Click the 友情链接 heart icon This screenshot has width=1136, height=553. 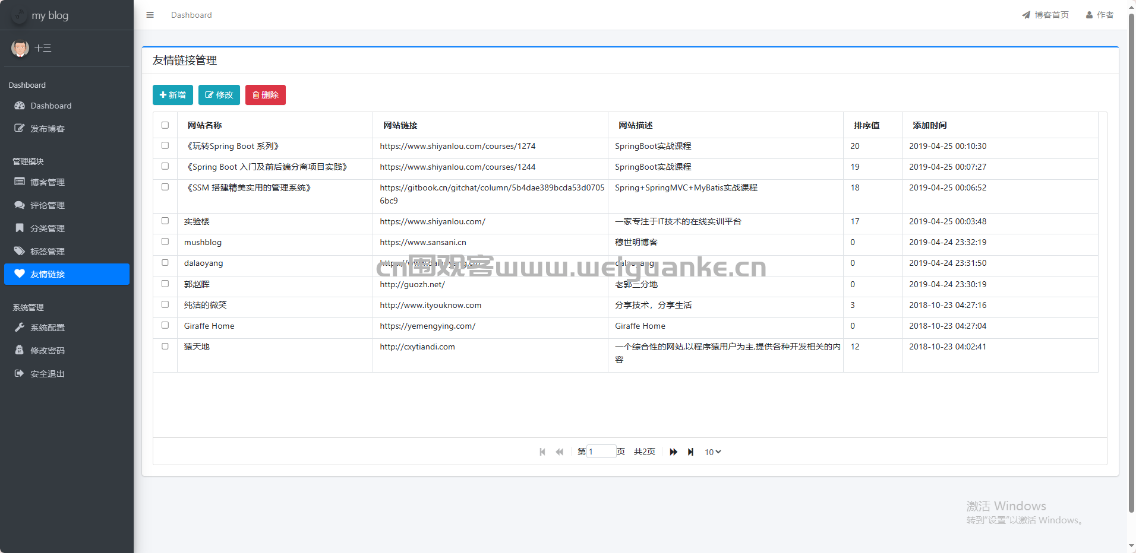click(20, 274)
